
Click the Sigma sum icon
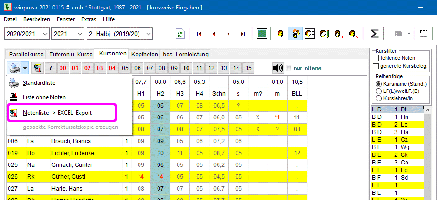[x=375, y=34]
